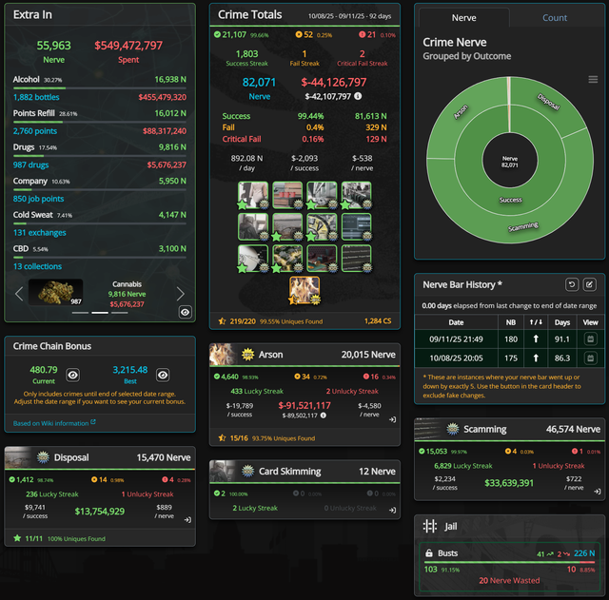Open the Based on Wiki information link
Viewport: 609px width, 600px height.
54,423
